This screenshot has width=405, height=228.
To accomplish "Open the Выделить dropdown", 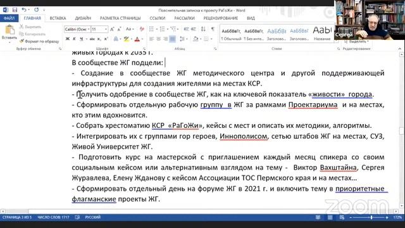I will tap(357, 41).
